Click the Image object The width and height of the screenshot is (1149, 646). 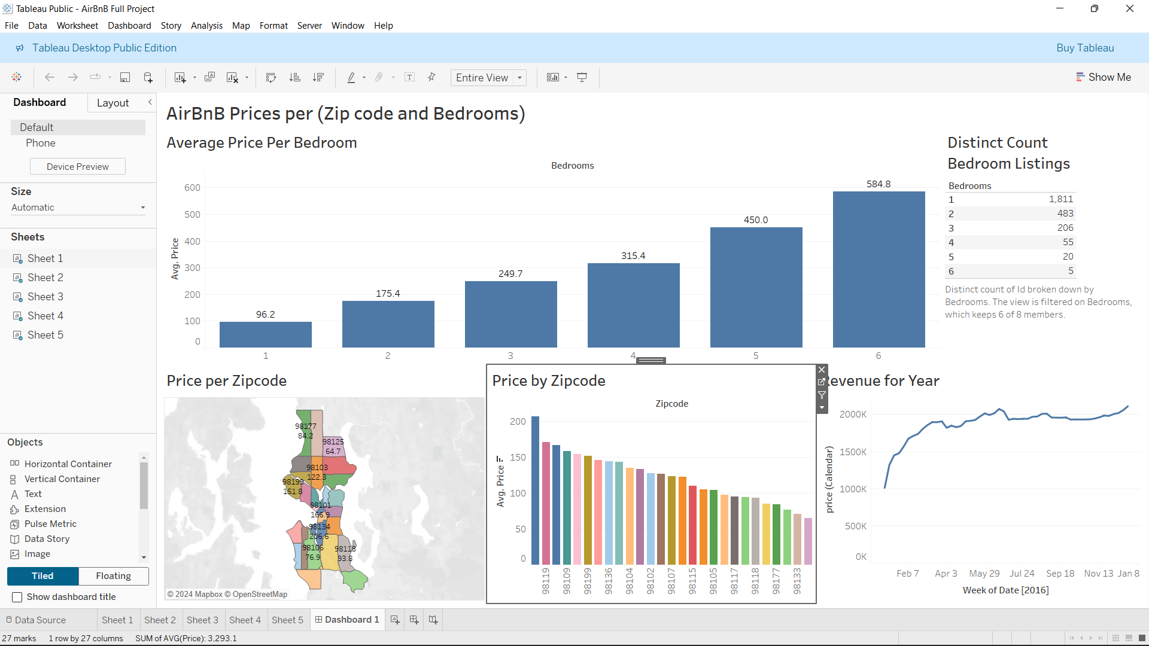coord(37,554)
